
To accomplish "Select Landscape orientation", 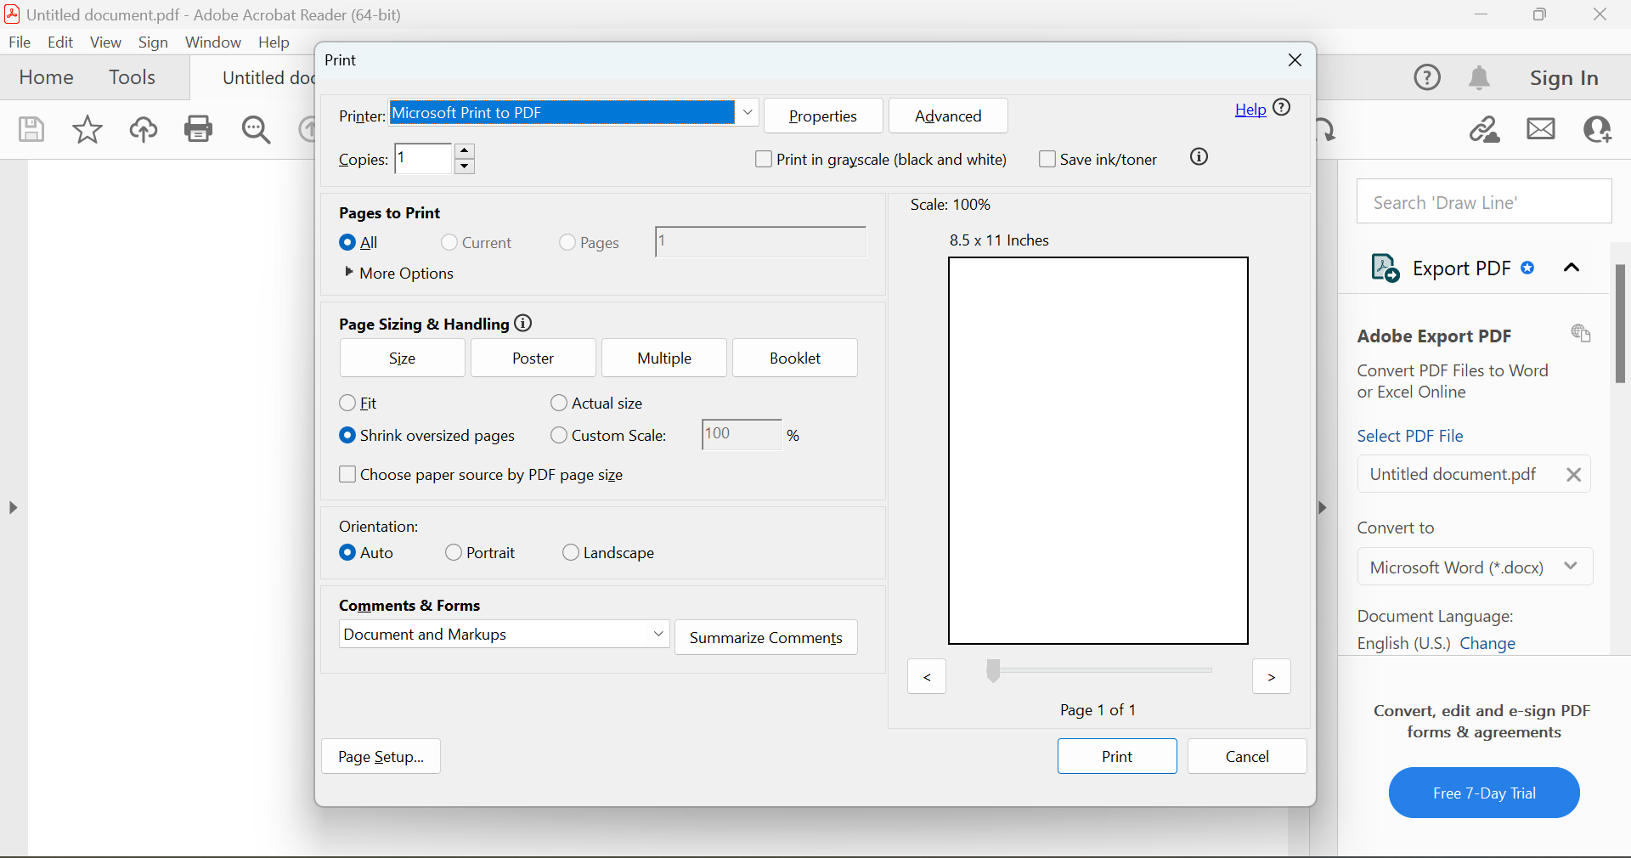I will tap(571, 552).
